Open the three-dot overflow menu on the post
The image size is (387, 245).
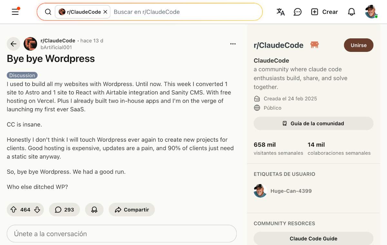point(233,44)
